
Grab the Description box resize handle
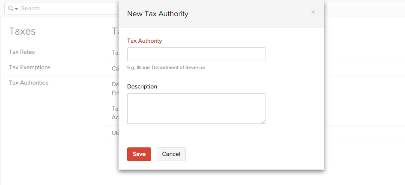tap(263, 122)
